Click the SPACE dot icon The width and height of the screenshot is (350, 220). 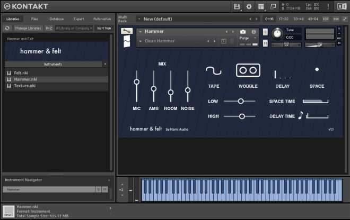pos(317,69)
